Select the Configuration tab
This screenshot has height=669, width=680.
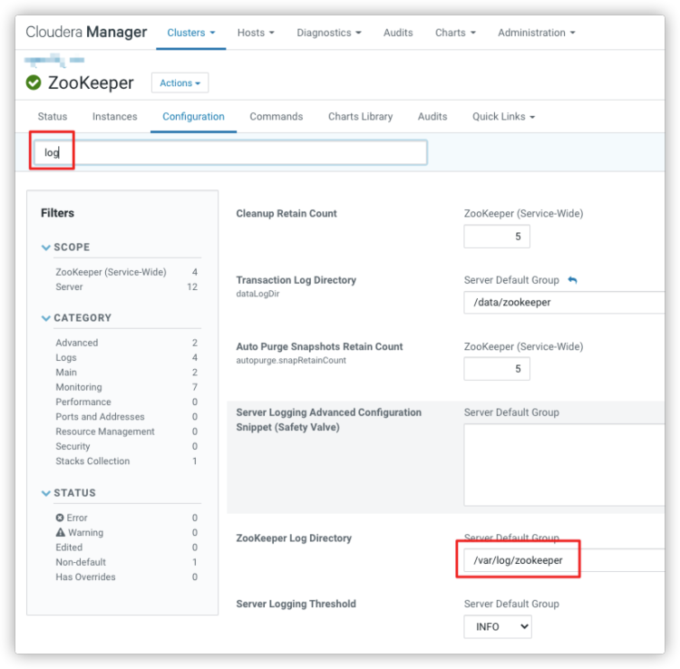pyautogui.click(x=193, y=117)
